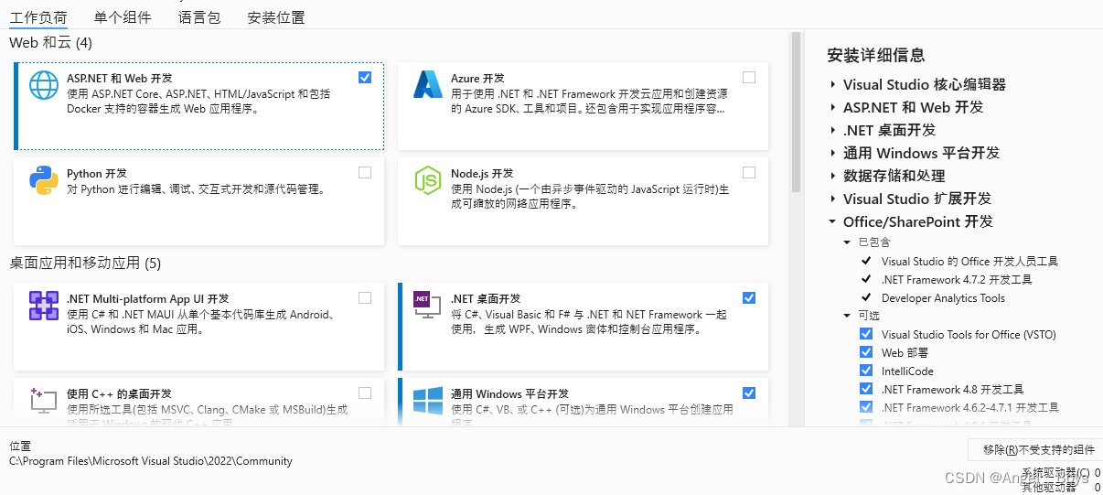Check the Azure 开发 workload checkbox
The height and width of the screenshot is (495, 1103).
(x=749, y=78)
